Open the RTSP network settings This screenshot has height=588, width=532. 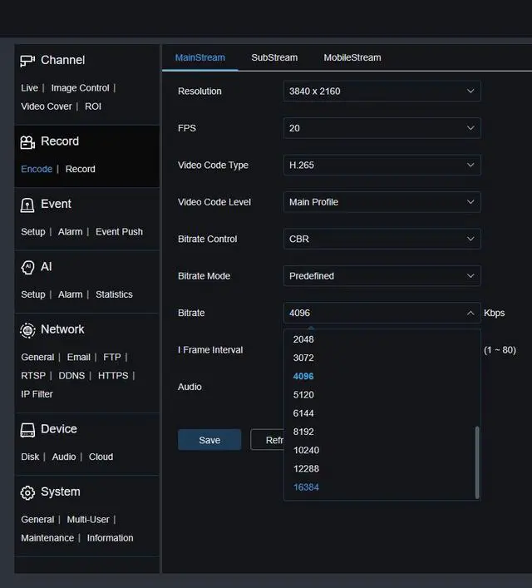[33, 376]
